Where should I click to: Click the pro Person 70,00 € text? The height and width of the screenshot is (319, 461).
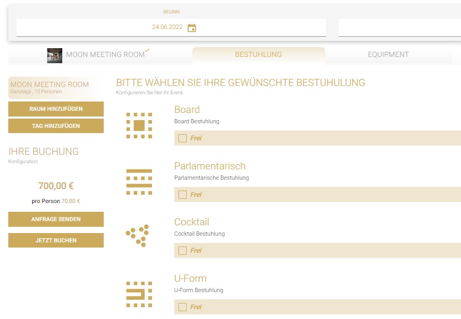[56, 201]
